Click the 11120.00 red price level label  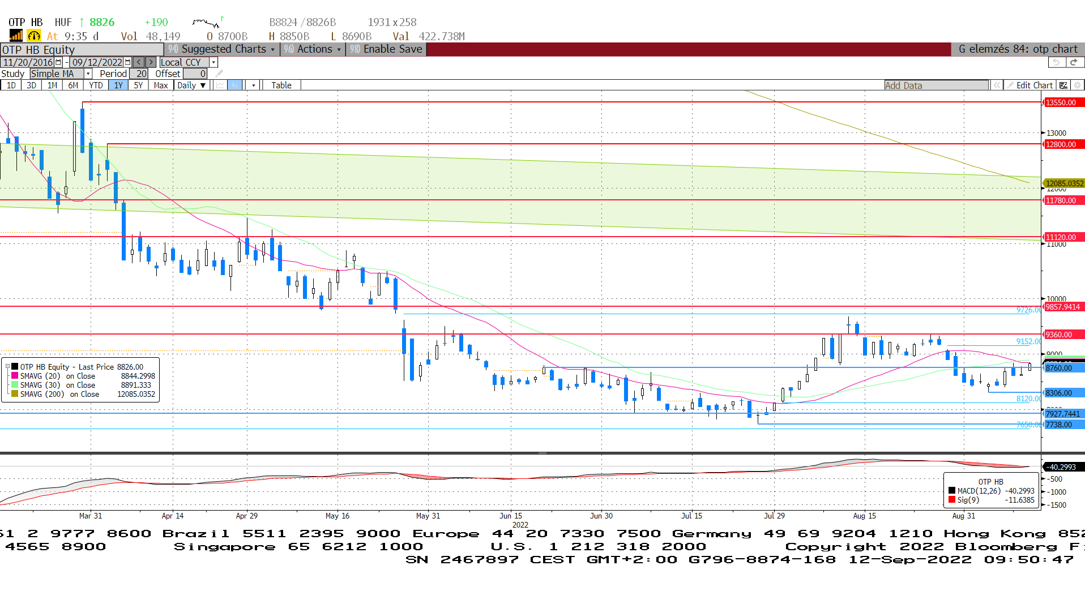1063,237
